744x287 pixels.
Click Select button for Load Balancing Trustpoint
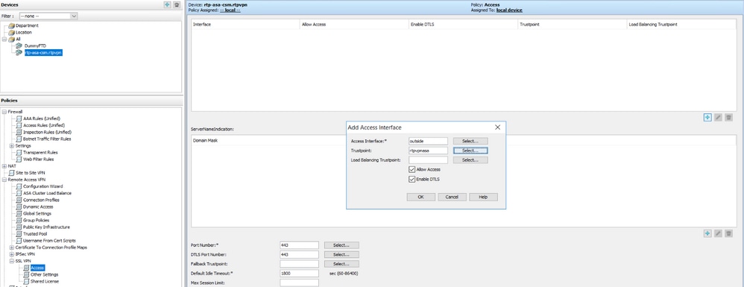(x=470, y=160)
